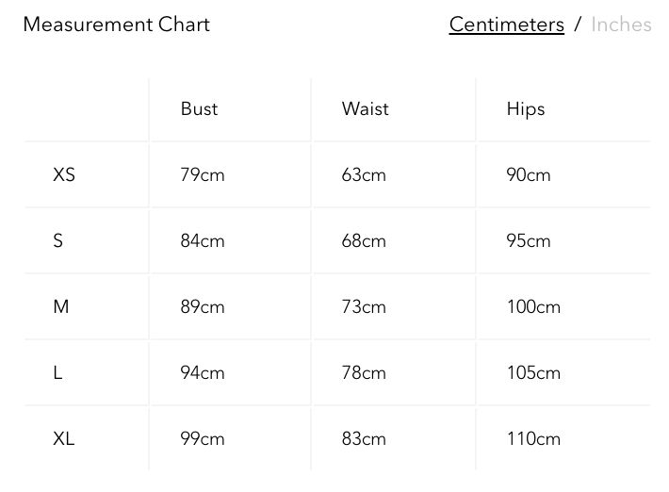Click the 110cm hips value
Image resolution: width=669 pixels, height=492 pixels.
(532, 439)
